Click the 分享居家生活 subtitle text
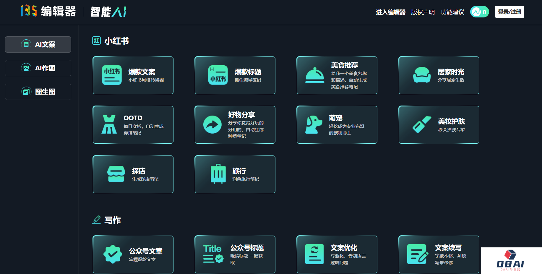This screenshot has width=542, height=274. pyautogui.click(x=451, y=80)
